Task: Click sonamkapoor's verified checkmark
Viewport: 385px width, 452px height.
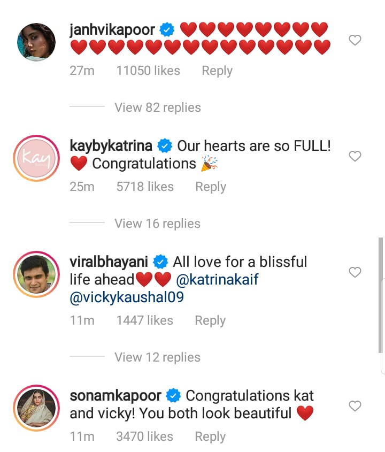Action: click(173, 395)
